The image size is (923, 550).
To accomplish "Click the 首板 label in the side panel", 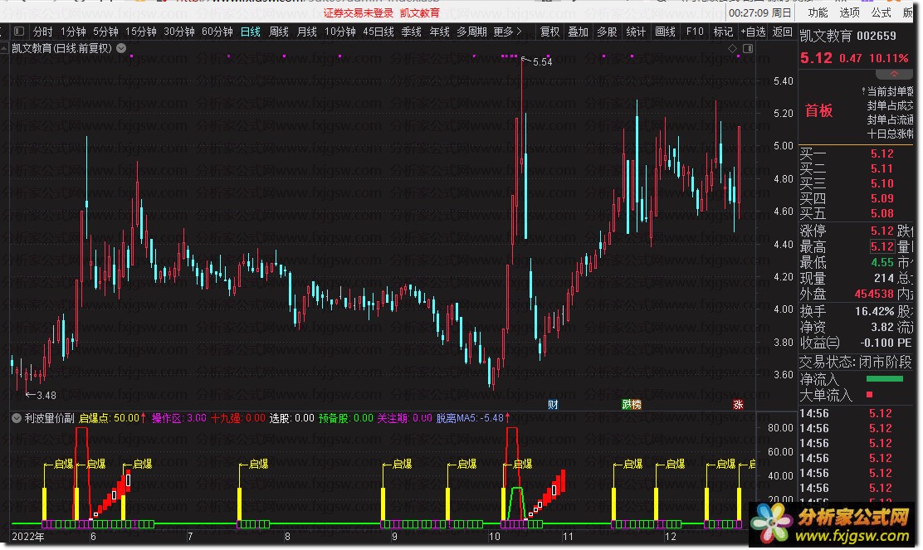I will click(x=818, y=110).
